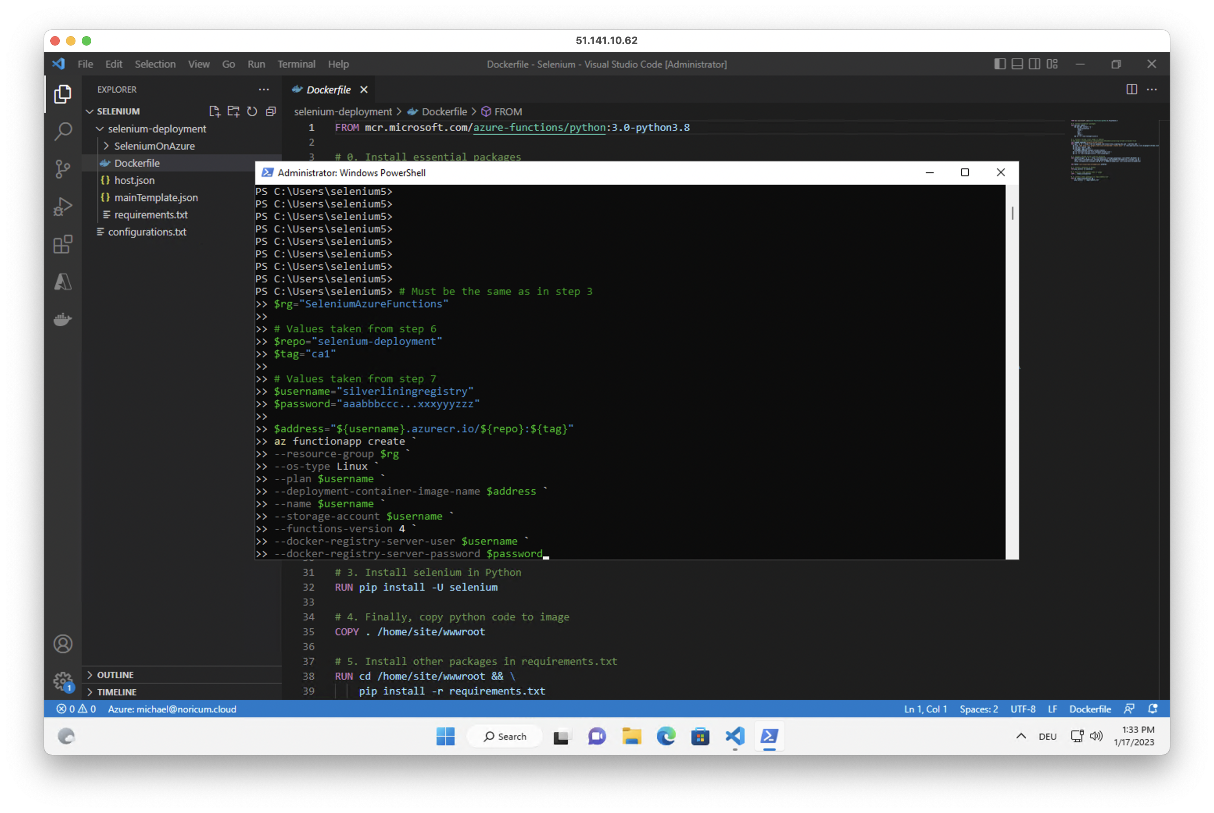This screenshot has width=1214, height=813.
Task: Open the Search view in activity bar
Action: [63, 131]
